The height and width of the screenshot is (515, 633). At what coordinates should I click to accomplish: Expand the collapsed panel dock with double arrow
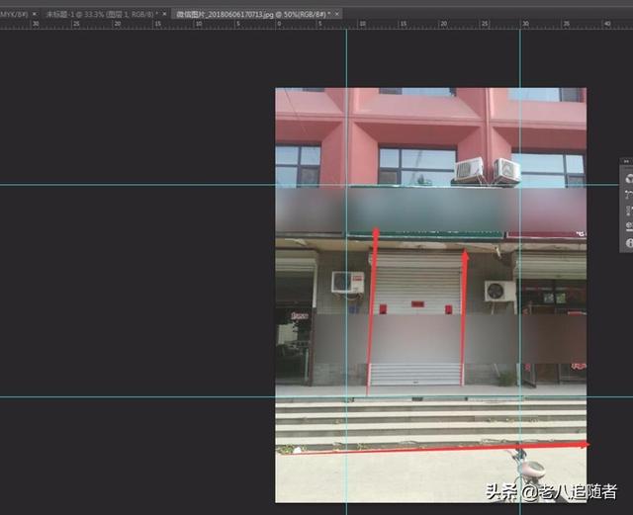pyautogui.click(x=627, y=160)
